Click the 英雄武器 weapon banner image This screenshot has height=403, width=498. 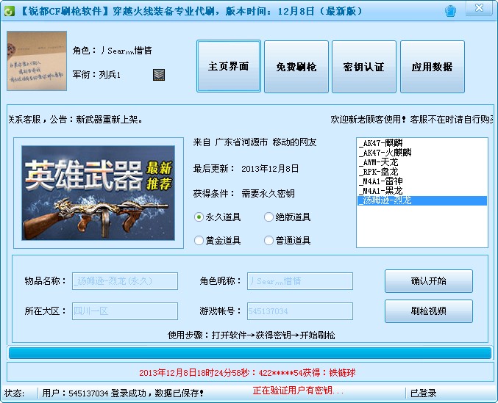pyautogui.click(x=98, y=192)
